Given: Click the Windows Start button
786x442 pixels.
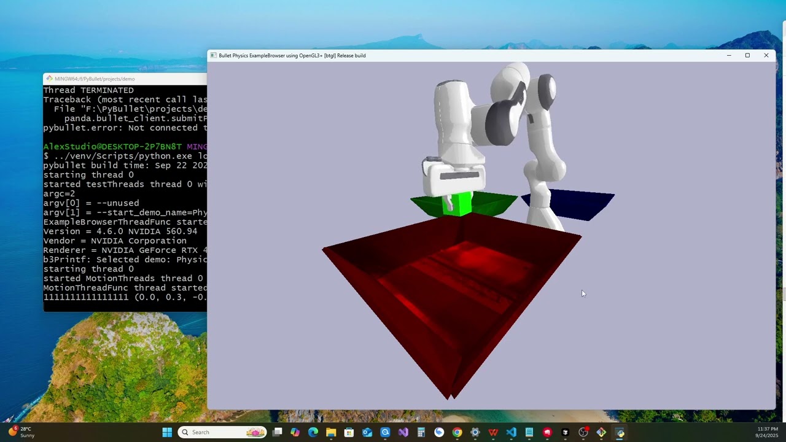Looking at the screenshot, I should pyautogui.click(x=167, y=432).
